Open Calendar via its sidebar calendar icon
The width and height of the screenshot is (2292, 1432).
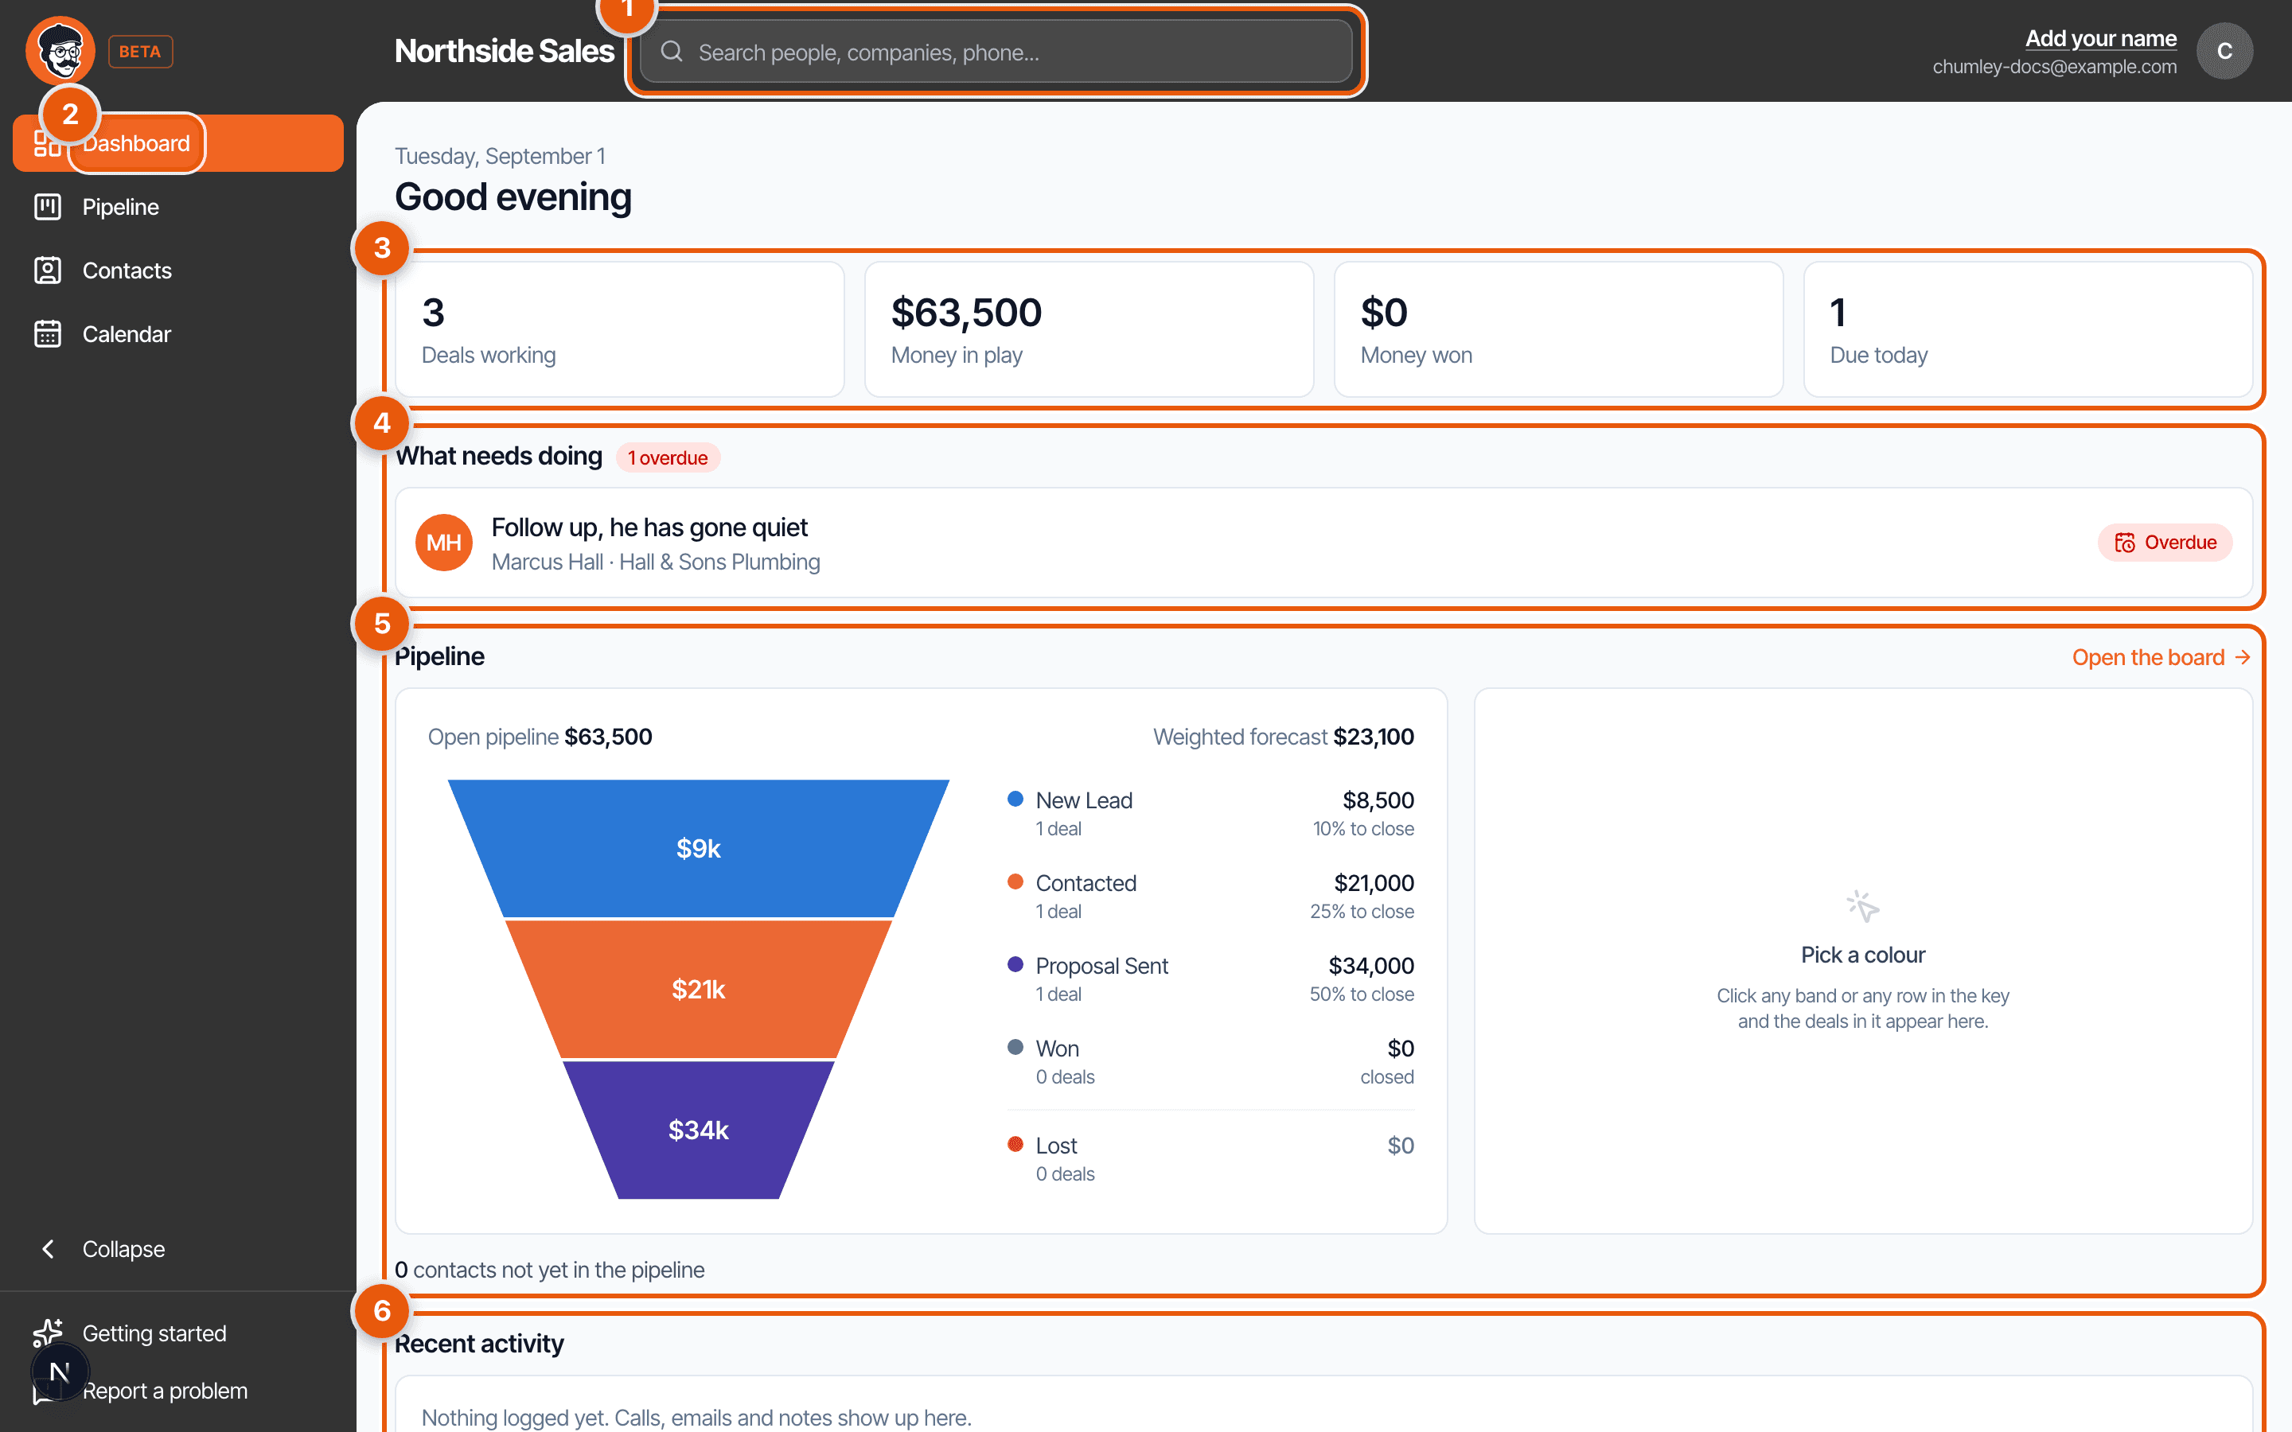point(48,333)
